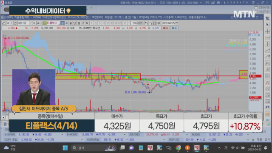
Task: Open the dropdown next to minute interval 10
Action: pos(129,23)
